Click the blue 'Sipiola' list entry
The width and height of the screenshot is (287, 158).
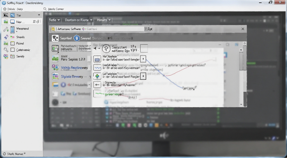[72, 76]
